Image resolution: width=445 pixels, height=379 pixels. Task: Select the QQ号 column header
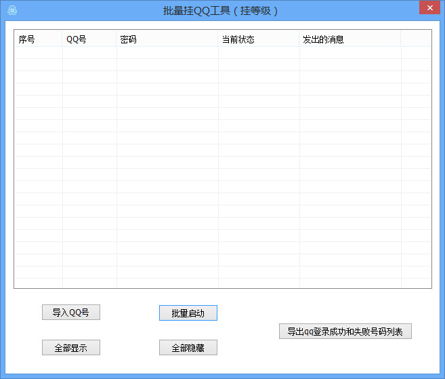pyautogui.click(x=89, y=39)
